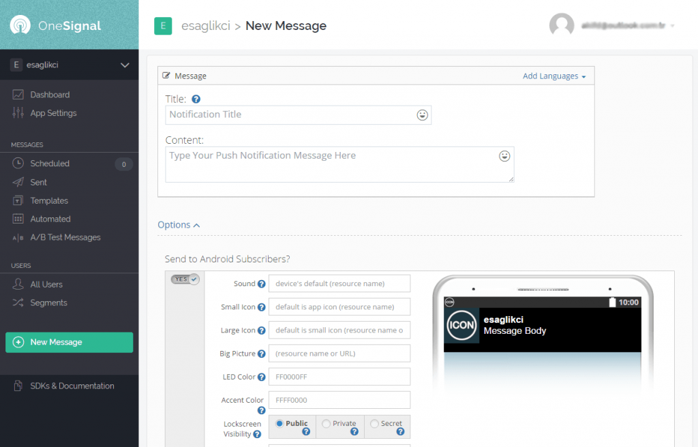This screenshot has height=447, width=698.
Task: Click the help icon under Public option
Action: [306, 431]
